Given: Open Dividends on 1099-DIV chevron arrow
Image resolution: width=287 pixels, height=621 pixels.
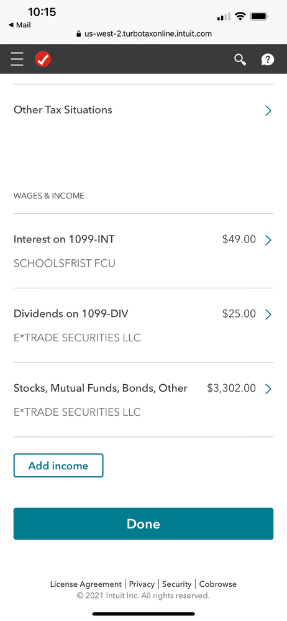Looking at the screenshot, I should [268, 315].
